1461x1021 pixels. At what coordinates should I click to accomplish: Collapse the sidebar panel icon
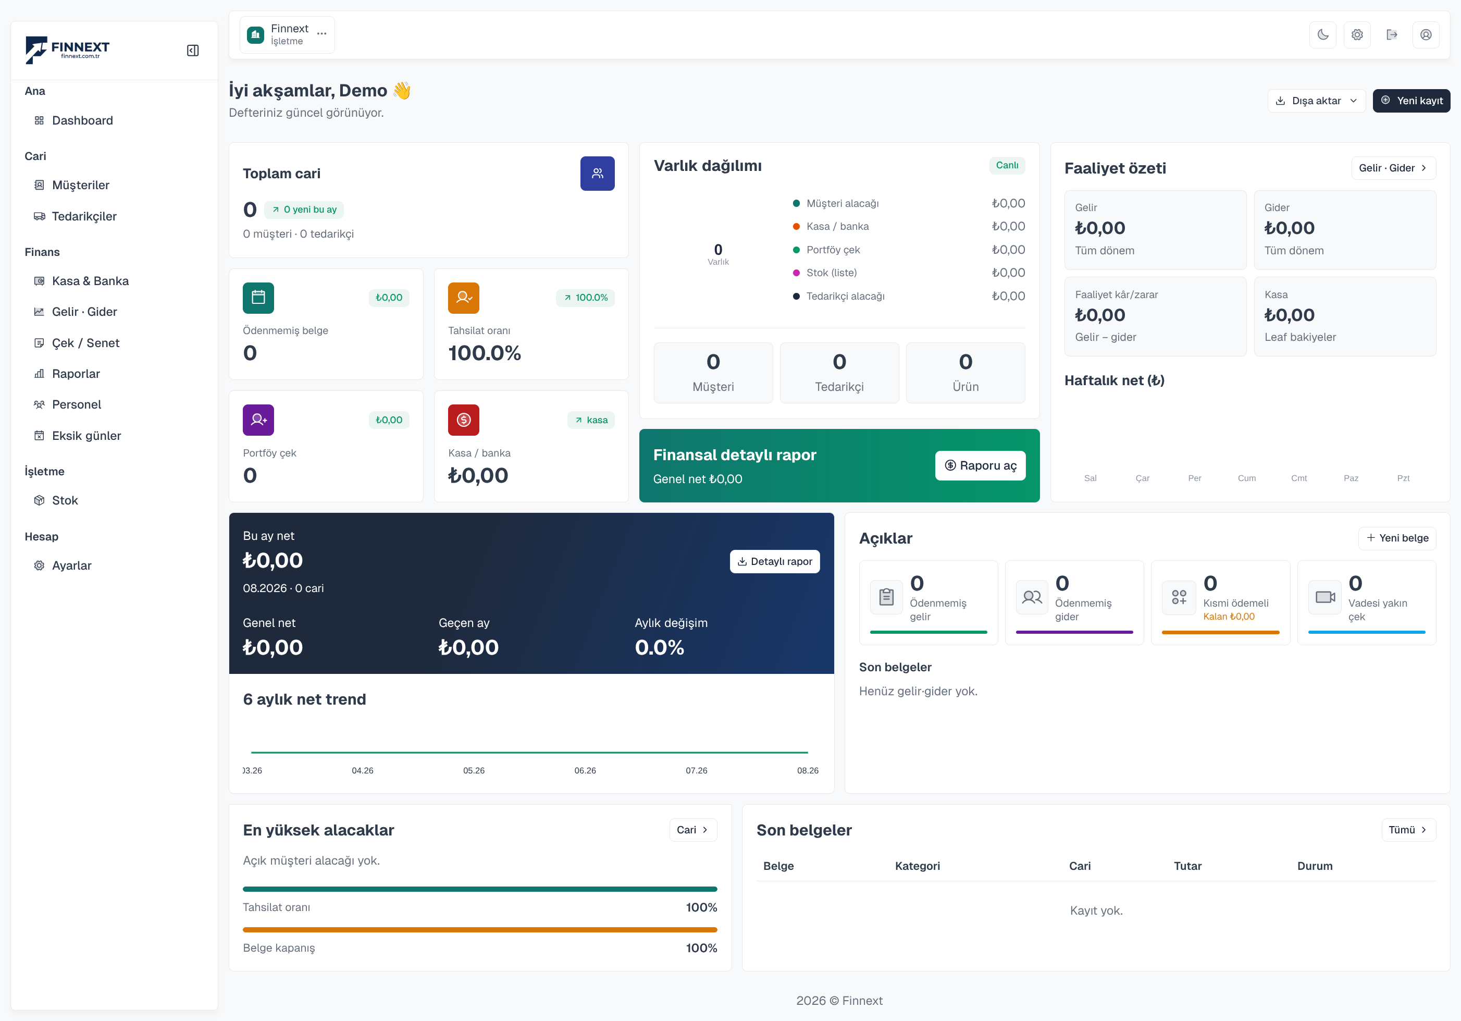(x=193, y=50)
